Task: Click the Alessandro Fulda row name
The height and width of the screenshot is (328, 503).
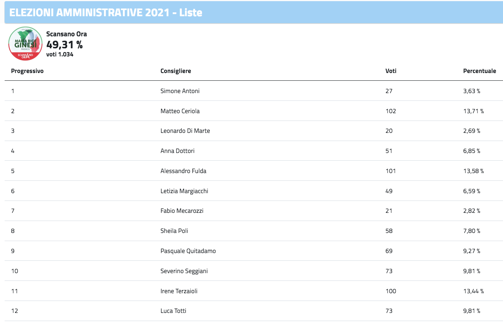Action: 183,171
